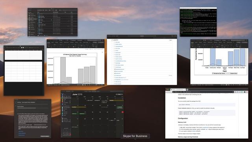
Task: Click the bottom-right button in the installer dialog
Action: [x=45, y=136]
